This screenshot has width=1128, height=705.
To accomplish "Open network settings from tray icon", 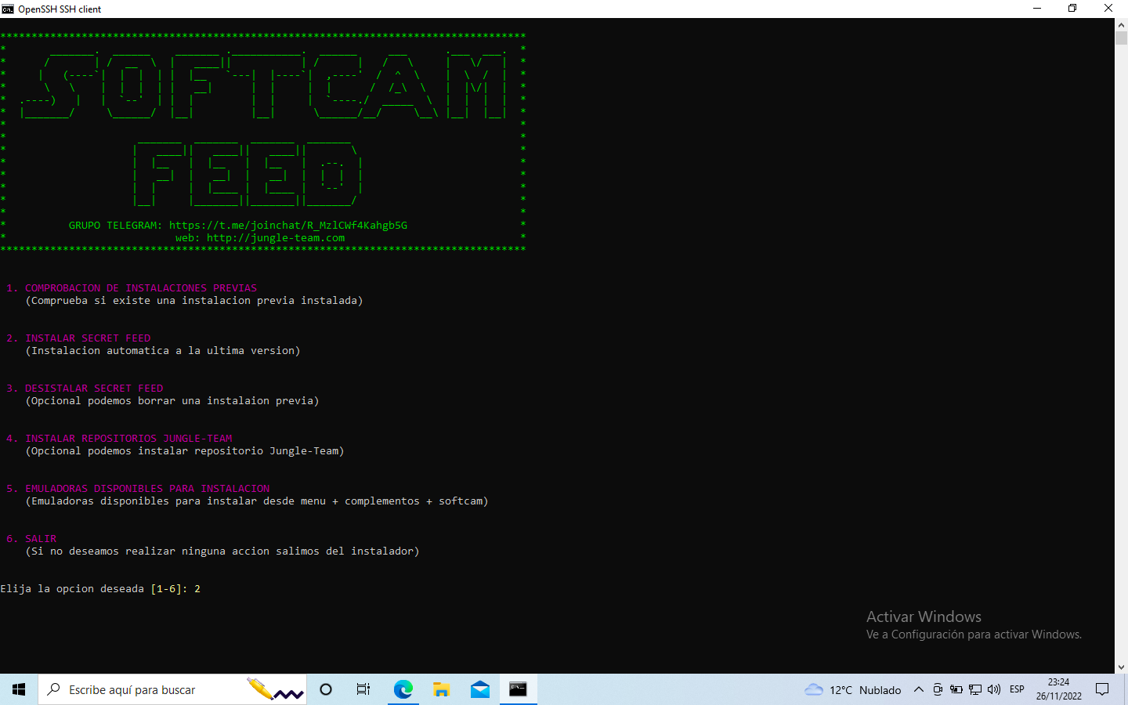I will tap(975, 689).
